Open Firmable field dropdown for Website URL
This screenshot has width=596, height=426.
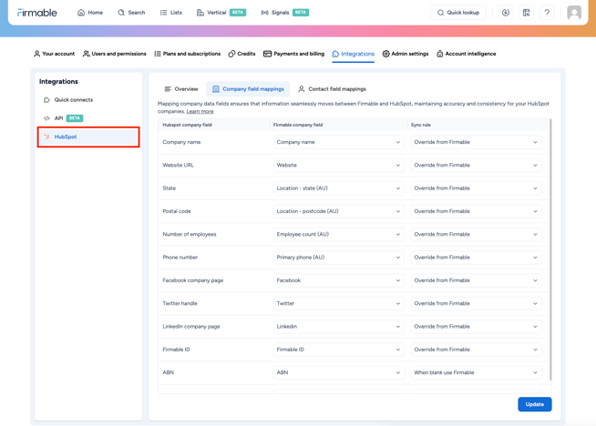(338, 165)
